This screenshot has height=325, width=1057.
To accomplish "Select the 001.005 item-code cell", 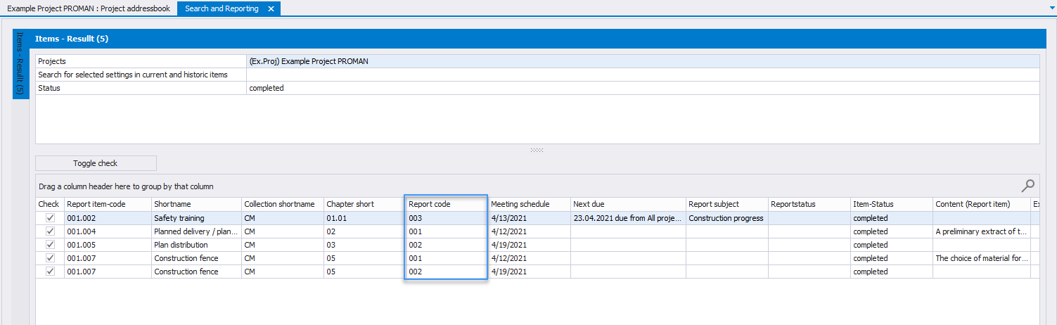I will (x=108, y=245).
